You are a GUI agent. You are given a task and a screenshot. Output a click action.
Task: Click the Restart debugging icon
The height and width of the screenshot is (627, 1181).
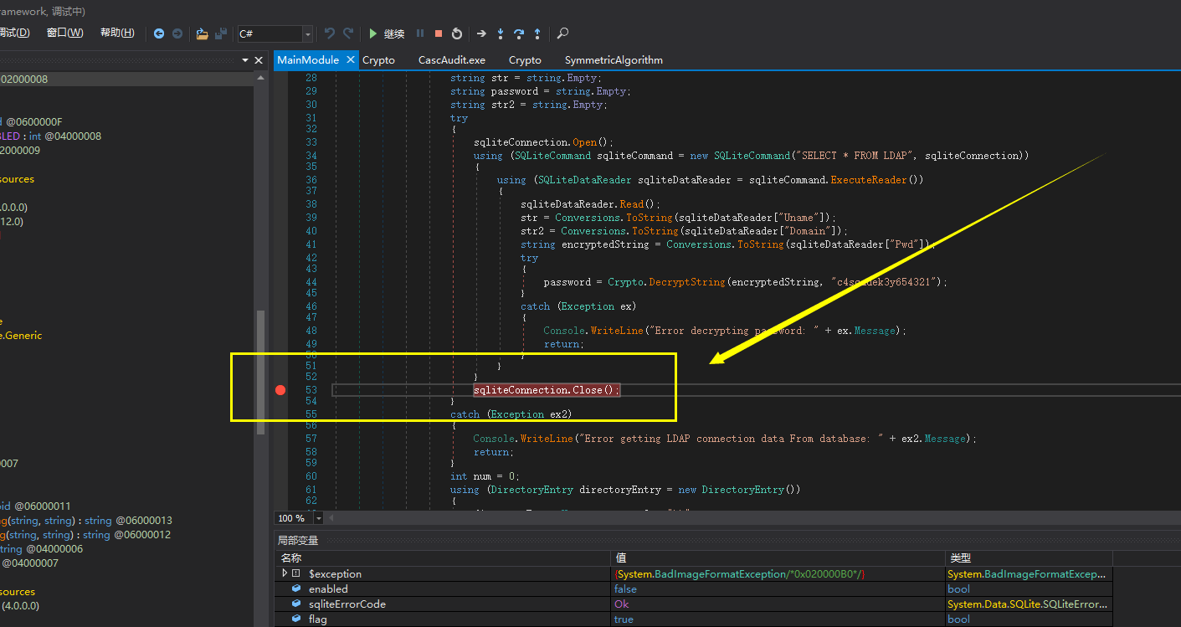[x=456, y=33]
